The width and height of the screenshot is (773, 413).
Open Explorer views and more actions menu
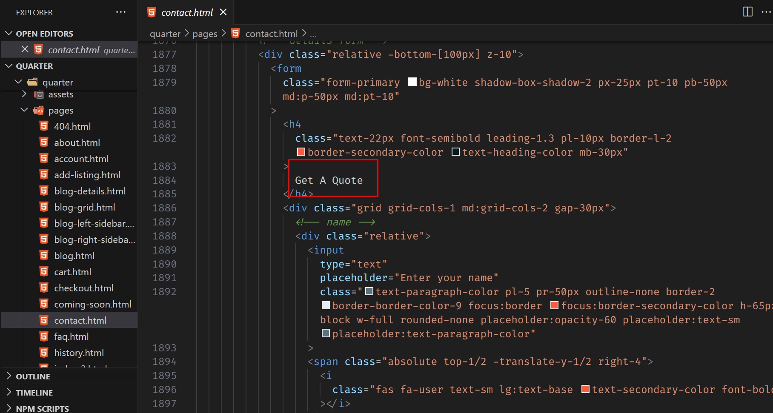(x=121, y=12)
